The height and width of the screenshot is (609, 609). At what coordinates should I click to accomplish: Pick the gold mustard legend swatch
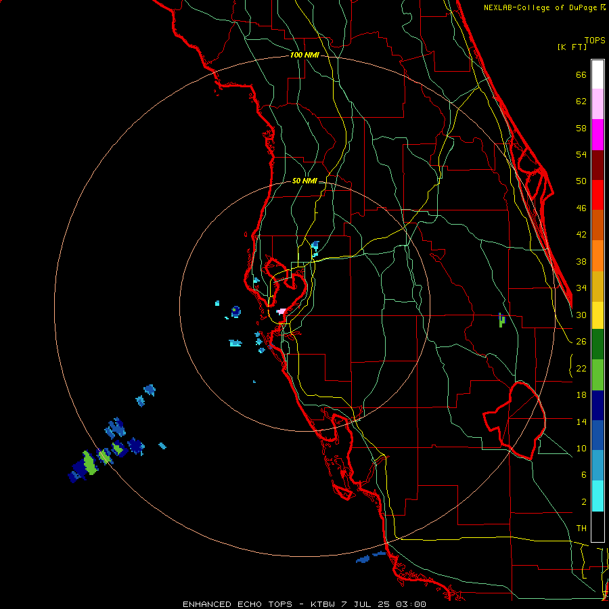(x=597, y=286)
